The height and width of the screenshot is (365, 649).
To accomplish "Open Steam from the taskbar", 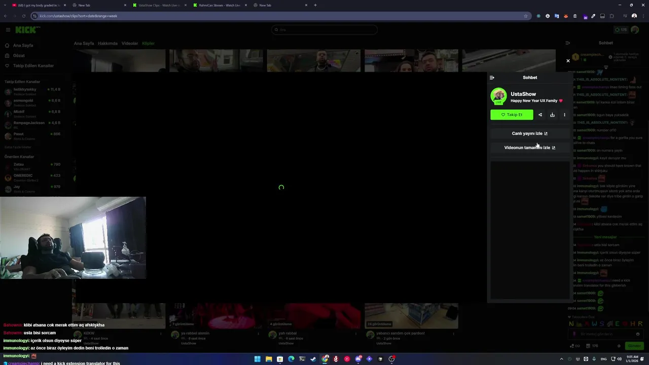I will tap(313, 359).
